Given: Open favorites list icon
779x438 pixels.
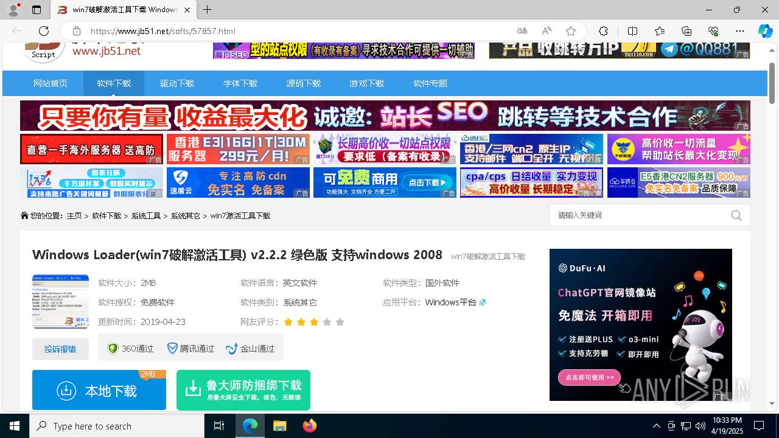Looking at the screenshot, I should pos(660,31).
